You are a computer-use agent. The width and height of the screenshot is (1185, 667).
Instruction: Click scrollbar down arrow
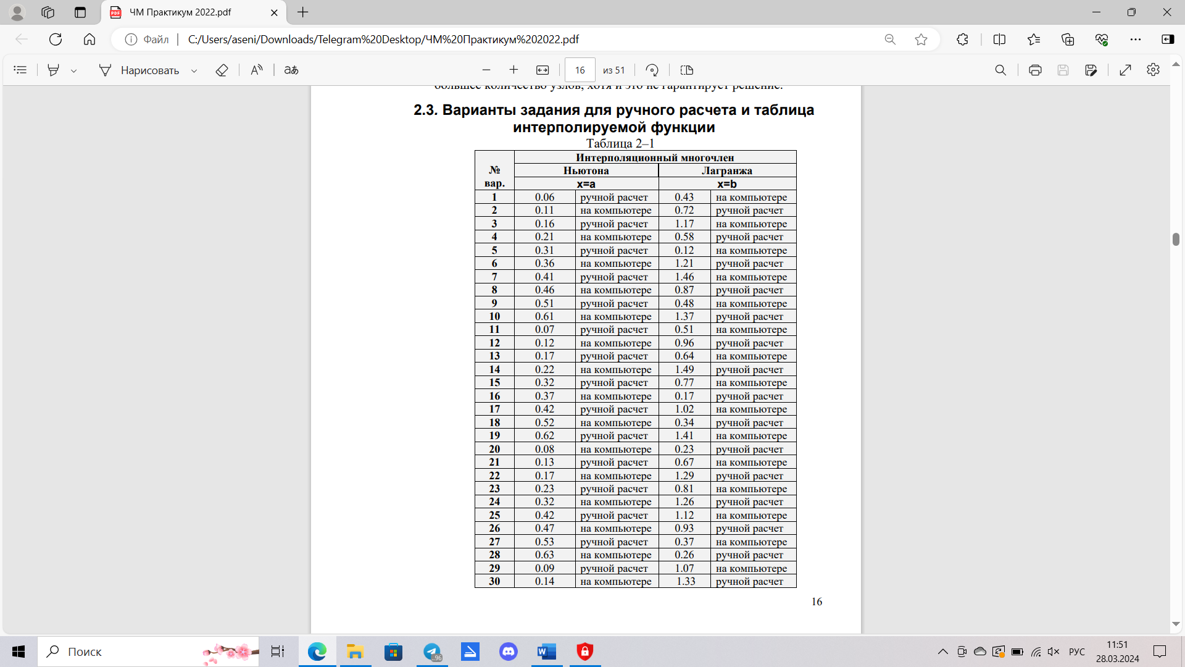tap(1176, 624)
